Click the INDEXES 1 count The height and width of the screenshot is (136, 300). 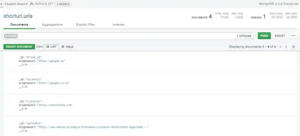[x=258, y=17]
